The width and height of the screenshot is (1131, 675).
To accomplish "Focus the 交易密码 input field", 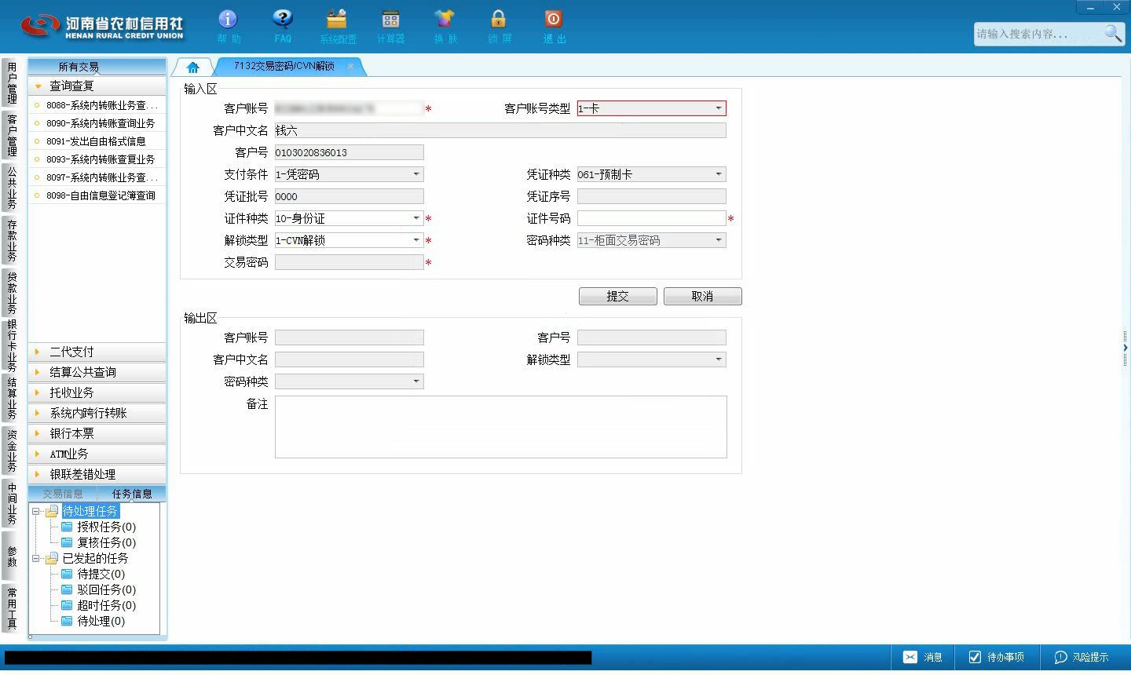I will [349, 262].
